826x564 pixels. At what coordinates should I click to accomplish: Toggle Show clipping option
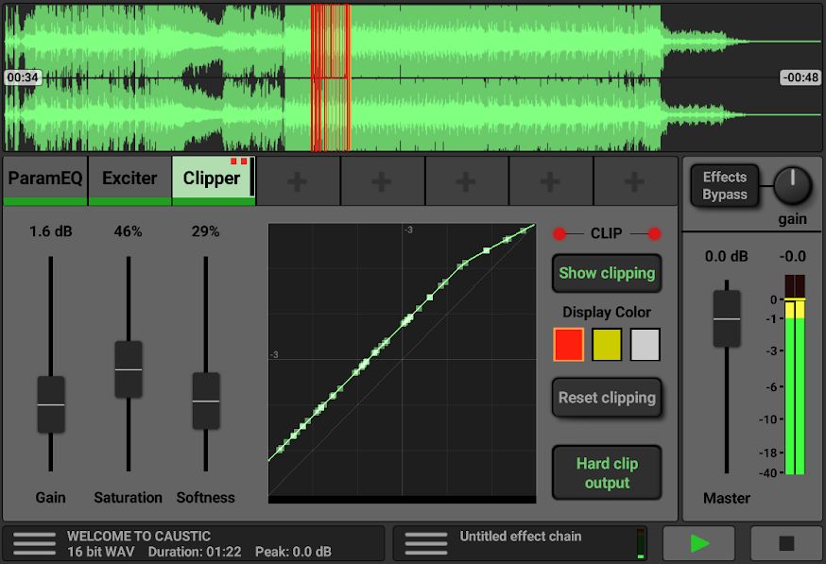pyautogui.click(x=607, y=273)
